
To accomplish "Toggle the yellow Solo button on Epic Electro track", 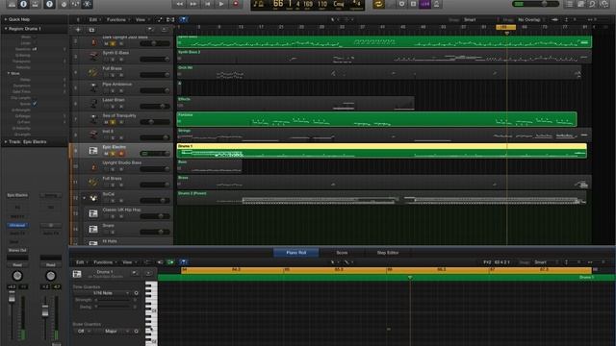I will pos(113,154).
